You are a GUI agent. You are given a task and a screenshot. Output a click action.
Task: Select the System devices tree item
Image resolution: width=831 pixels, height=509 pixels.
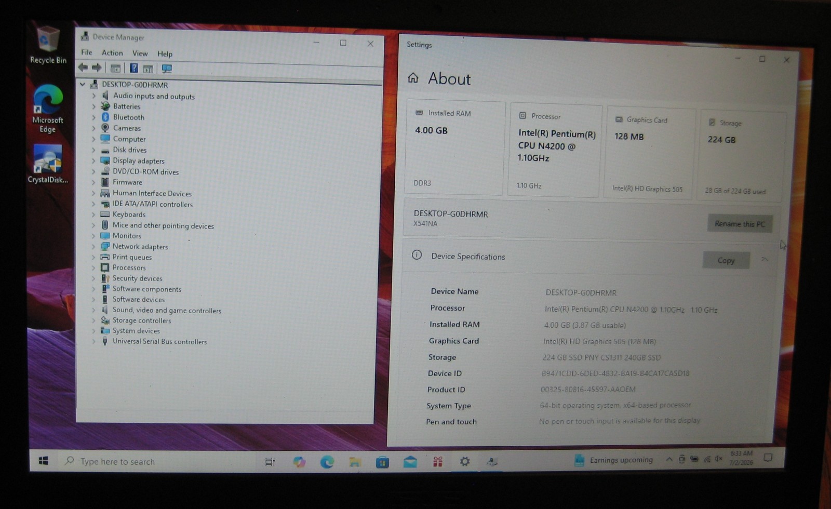click(x=136, y=331)
